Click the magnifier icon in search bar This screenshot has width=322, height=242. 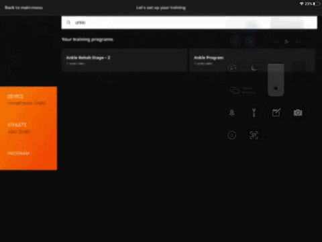(x=68, y=22)
